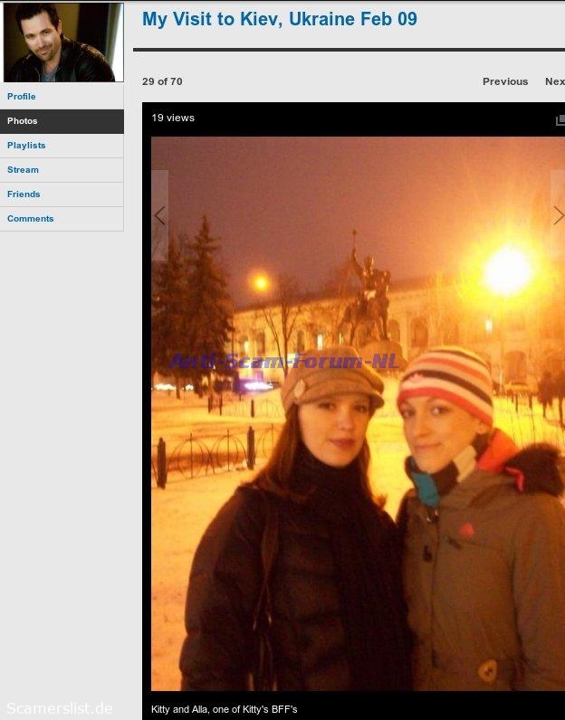The width and height of the screenshot is (565, 720).
Task: Click the bright street lamp in the photo
Action: (507, 269)
